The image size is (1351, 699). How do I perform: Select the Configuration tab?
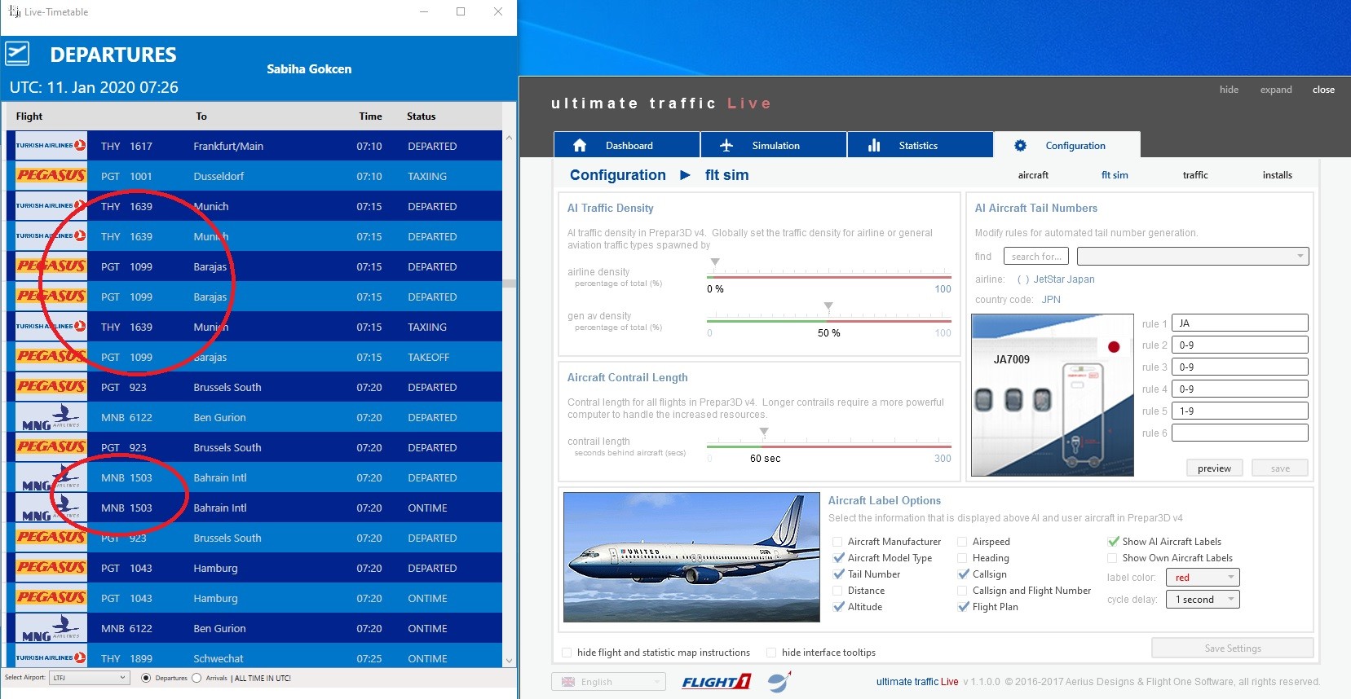1067,145
